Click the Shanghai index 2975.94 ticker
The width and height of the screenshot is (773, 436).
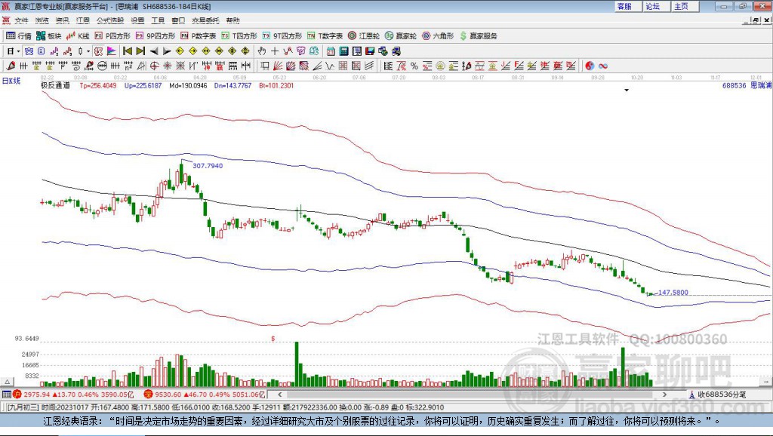pyautogui.click(x=73, y=394)
